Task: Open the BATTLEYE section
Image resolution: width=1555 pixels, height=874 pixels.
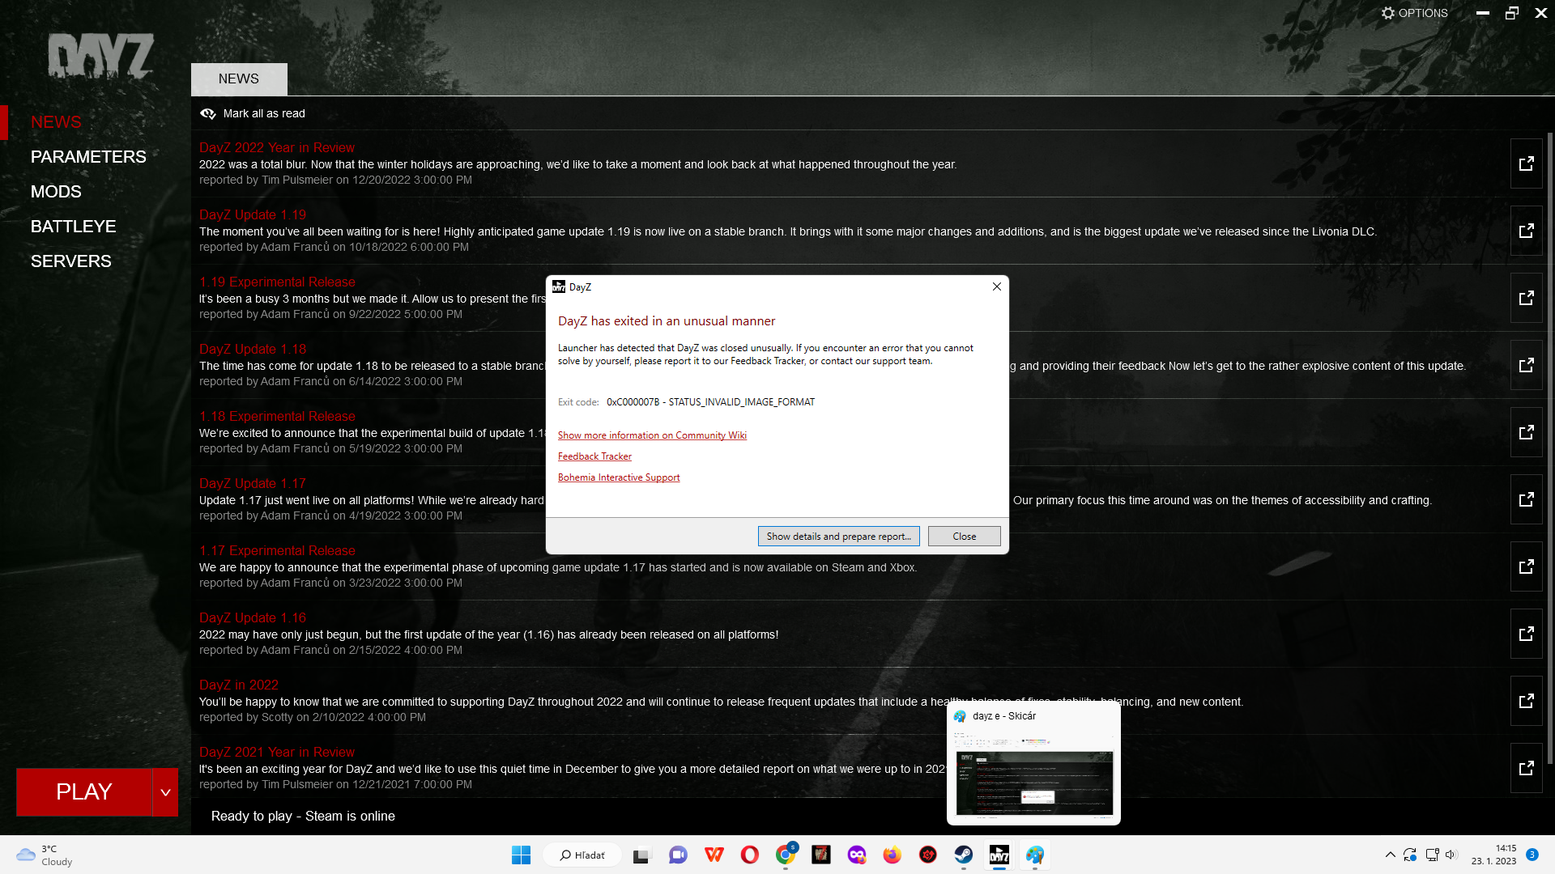Action: [73, 227]
